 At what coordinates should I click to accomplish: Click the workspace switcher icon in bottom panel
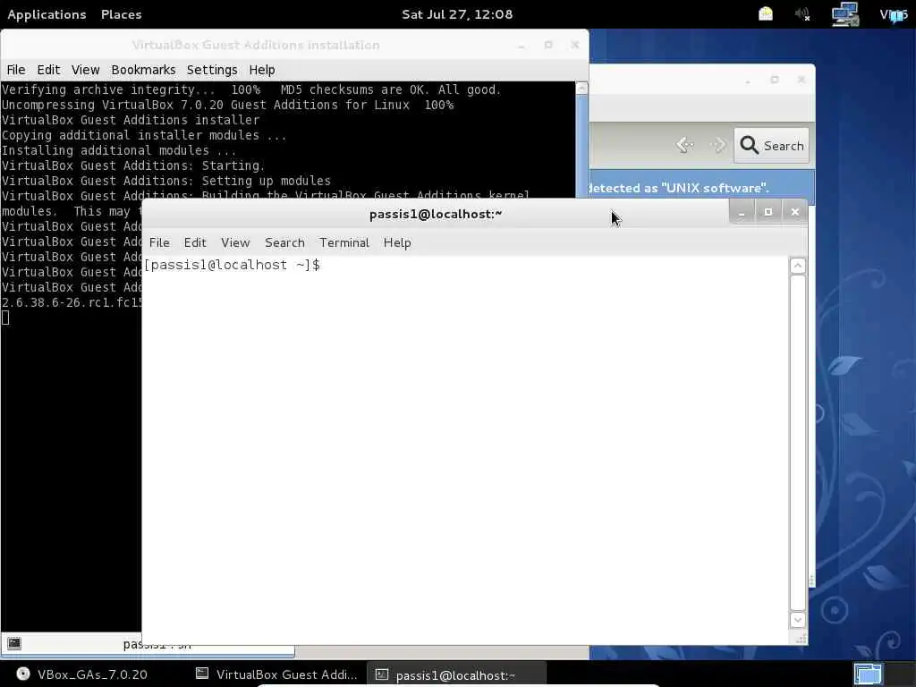[868, 674]
